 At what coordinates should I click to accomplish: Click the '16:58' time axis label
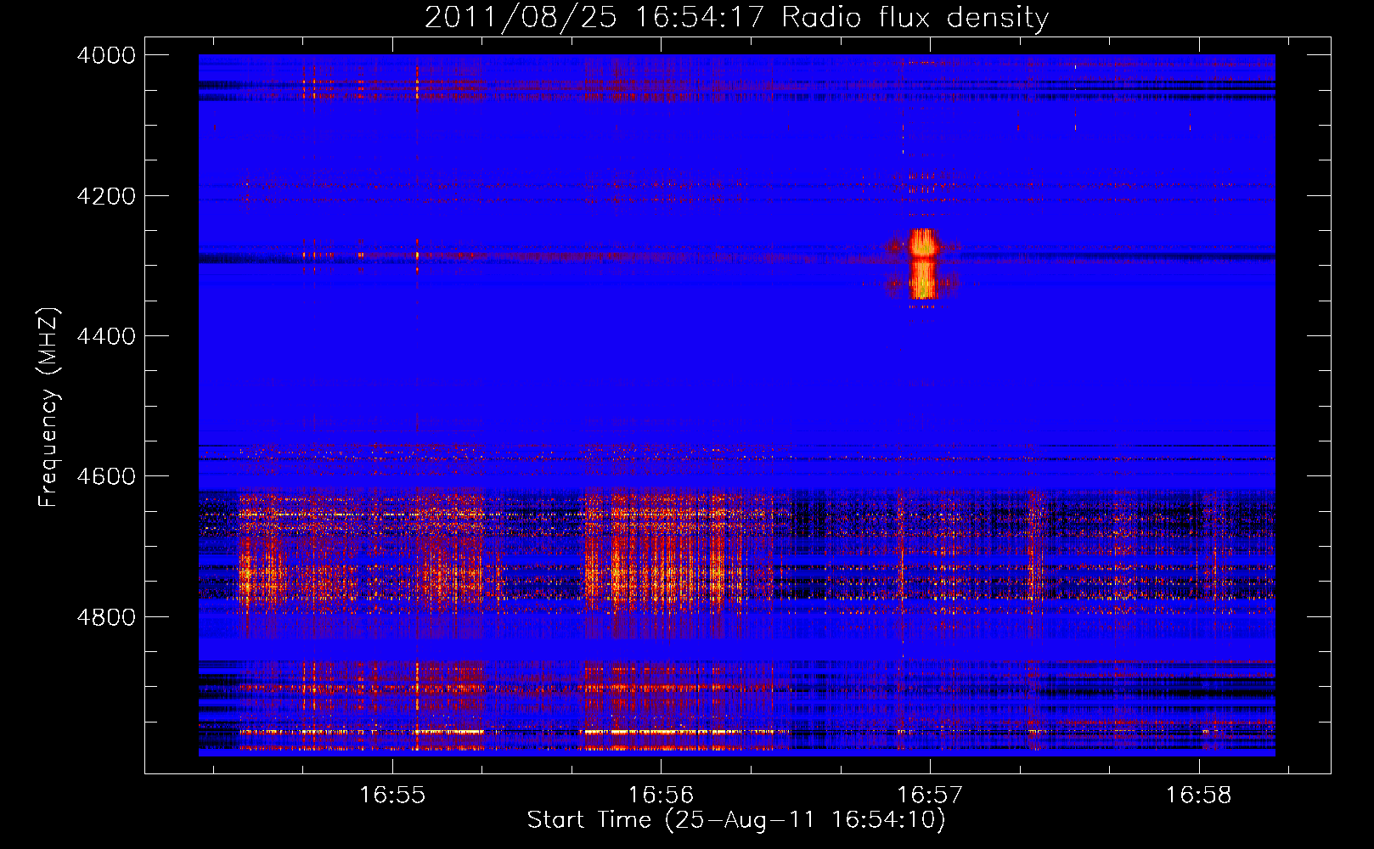tap(1198, 796)
